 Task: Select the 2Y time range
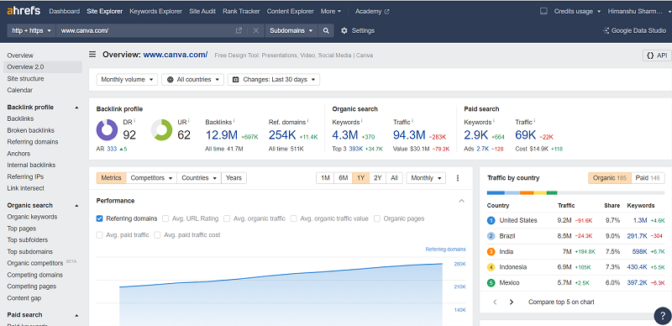pos(377,178)
